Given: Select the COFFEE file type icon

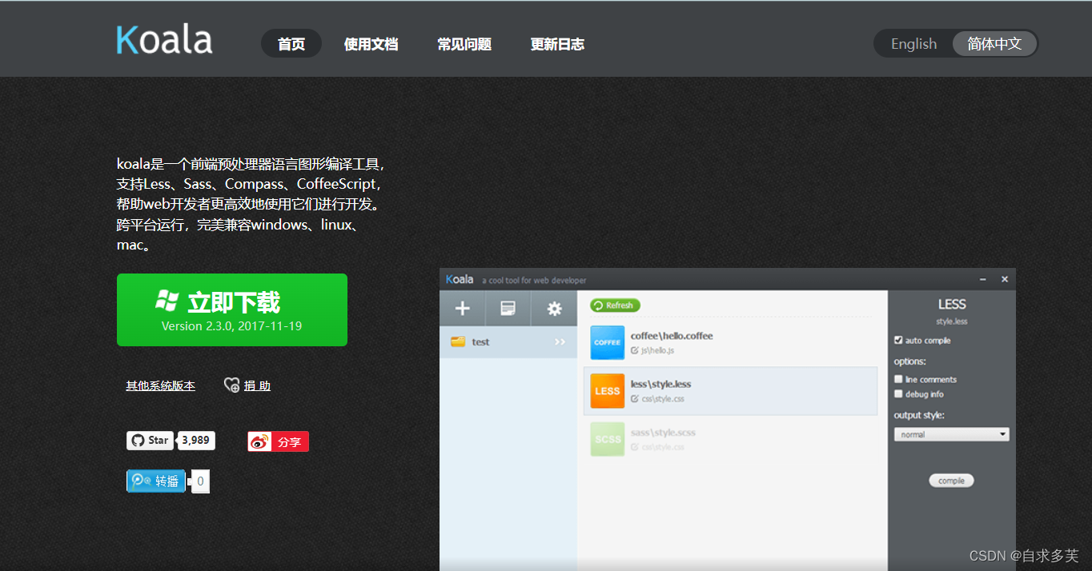Looking at the screenshot, I should tap(607, 342).
